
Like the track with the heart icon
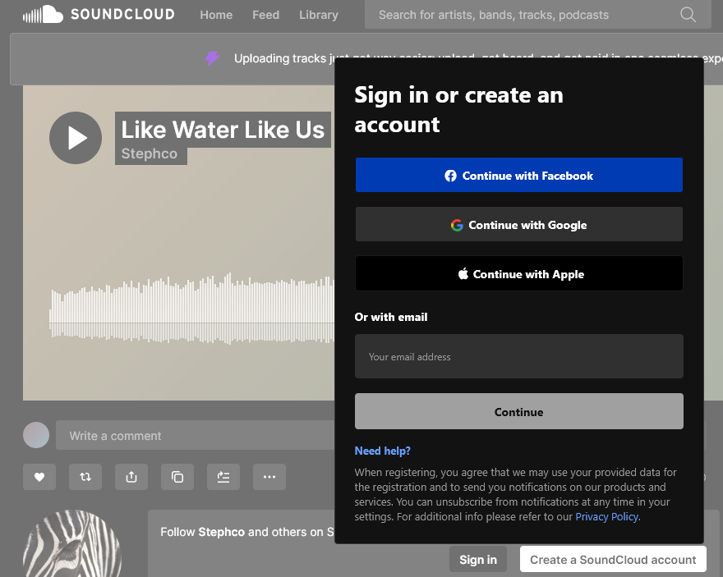tap(39, 477)
